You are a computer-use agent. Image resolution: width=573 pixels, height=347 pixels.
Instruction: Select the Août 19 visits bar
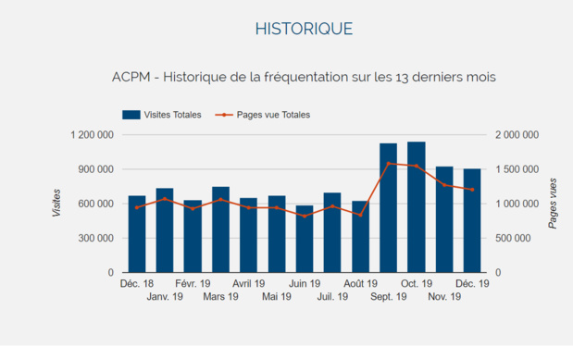(x=360, y=237)
